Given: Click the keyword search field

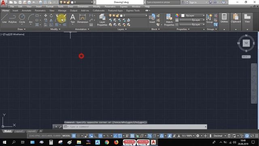Looking at the screenshot, I should [x=163, y=2].
